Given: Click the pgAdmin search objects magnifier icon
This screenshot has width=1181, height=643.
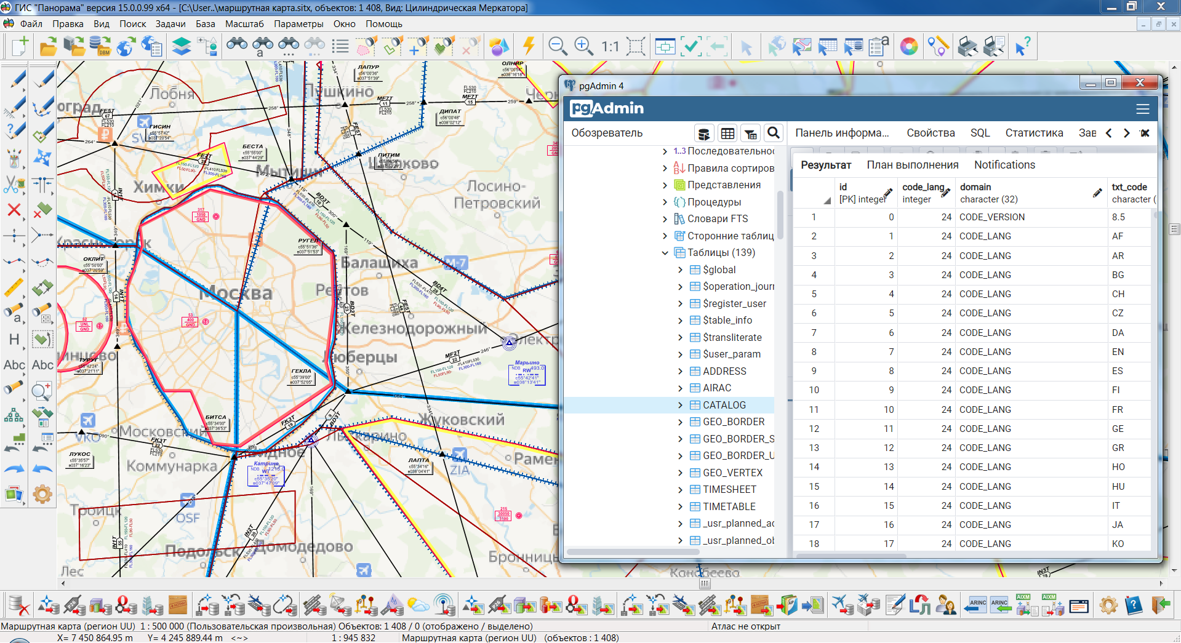Looking at the screenshot, I should (x=774, y=133).
